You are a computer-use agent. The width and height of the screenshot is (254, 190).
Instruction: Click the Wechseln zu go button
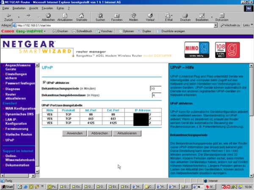[230, 25]
